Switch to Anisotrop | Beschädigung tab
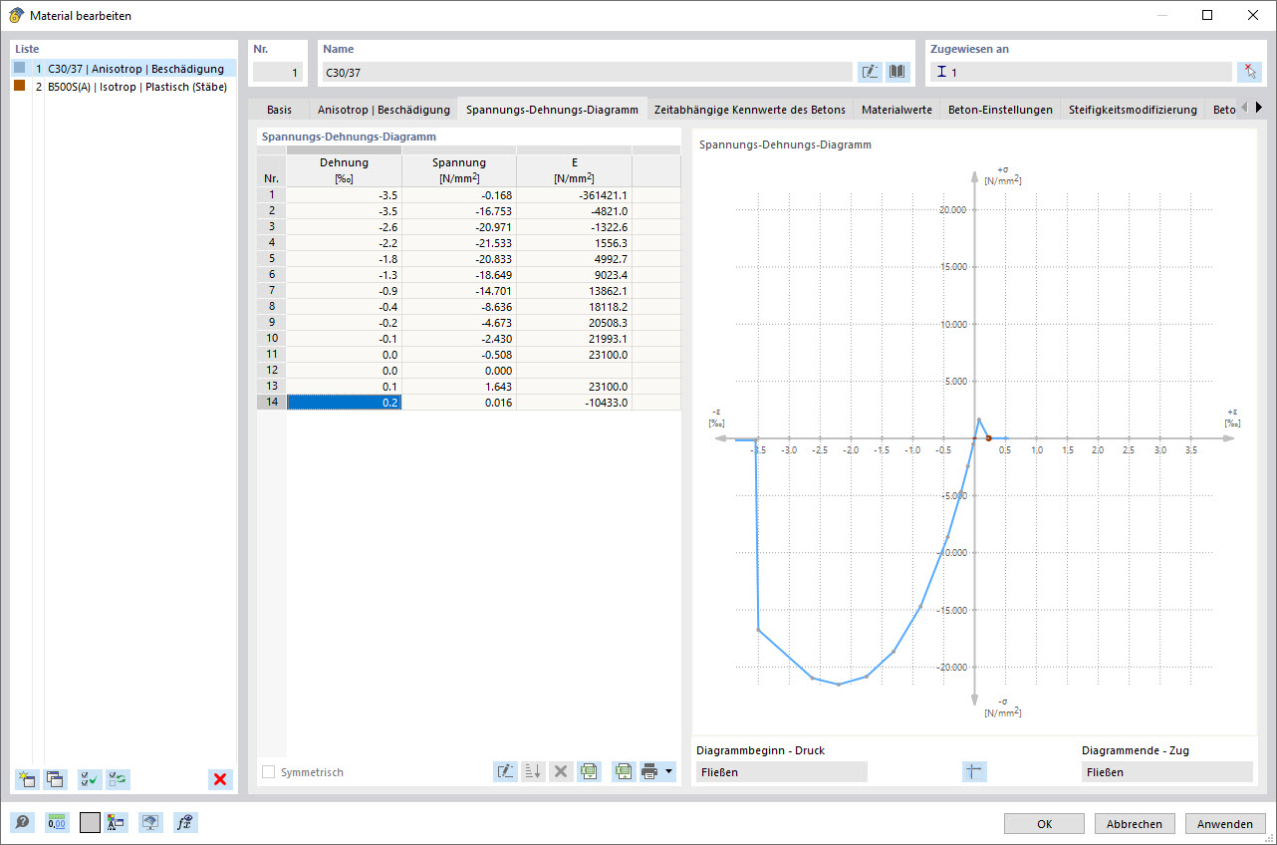 click(x=383, y=110)
